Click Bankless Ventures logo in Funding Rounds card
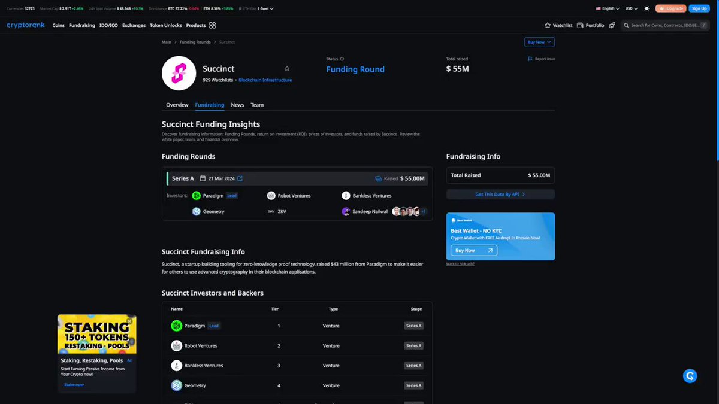 346,195
